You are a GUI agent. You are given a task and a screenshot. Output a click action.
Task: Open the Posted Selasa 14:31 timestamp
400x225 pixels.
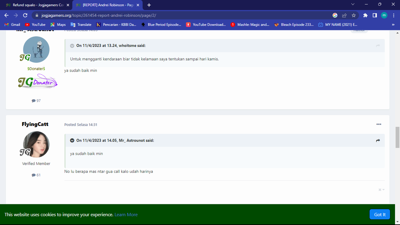tap(81, 125)
